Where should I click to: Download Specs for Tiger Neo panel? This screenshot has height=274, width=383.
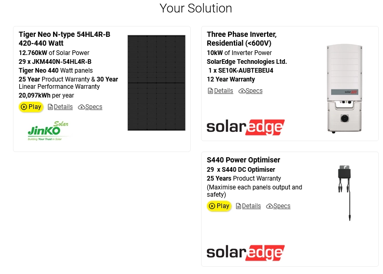click(94, 107)
